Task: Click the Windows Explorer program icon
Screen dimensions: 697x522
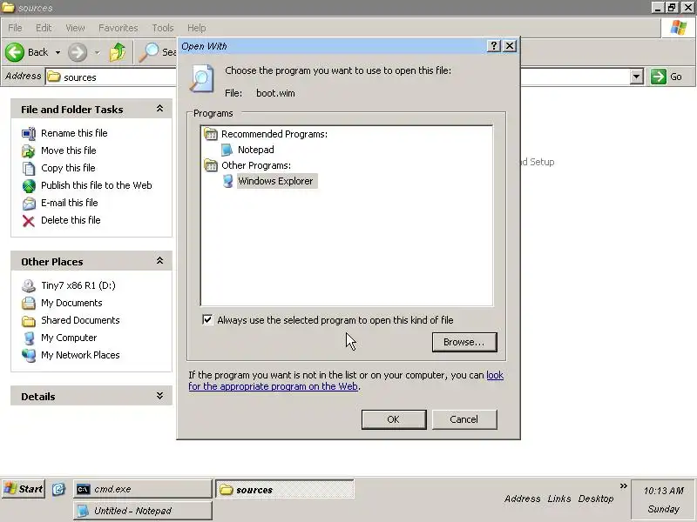Action: click(227, 181)
